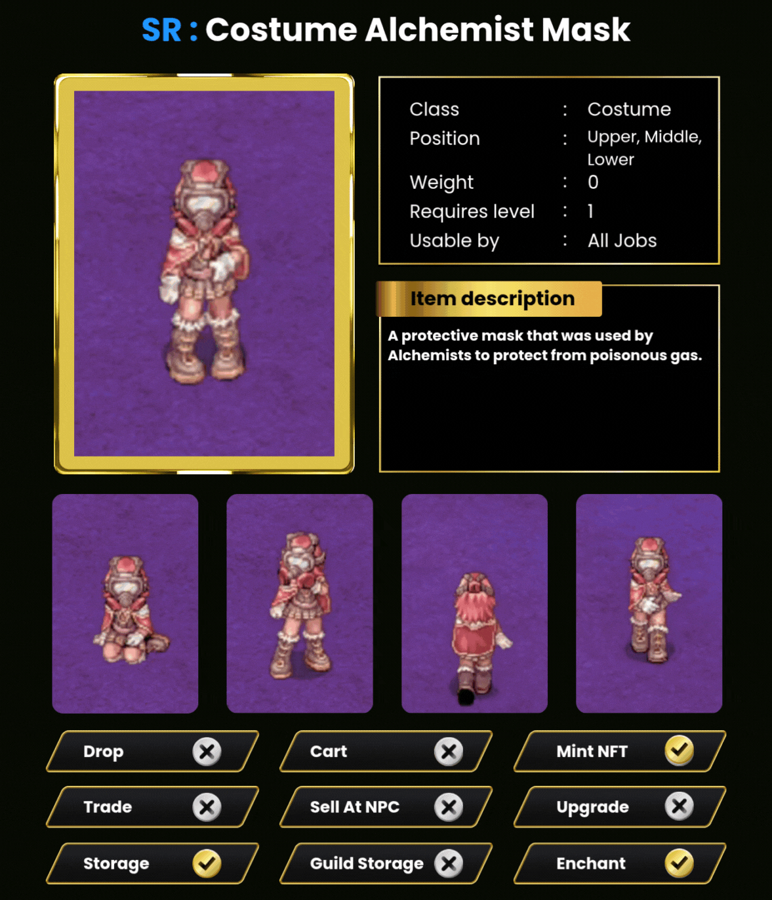Click the gold checkmark beside Storage
This screenshot has height=900, width=772.
coord(207,863)
